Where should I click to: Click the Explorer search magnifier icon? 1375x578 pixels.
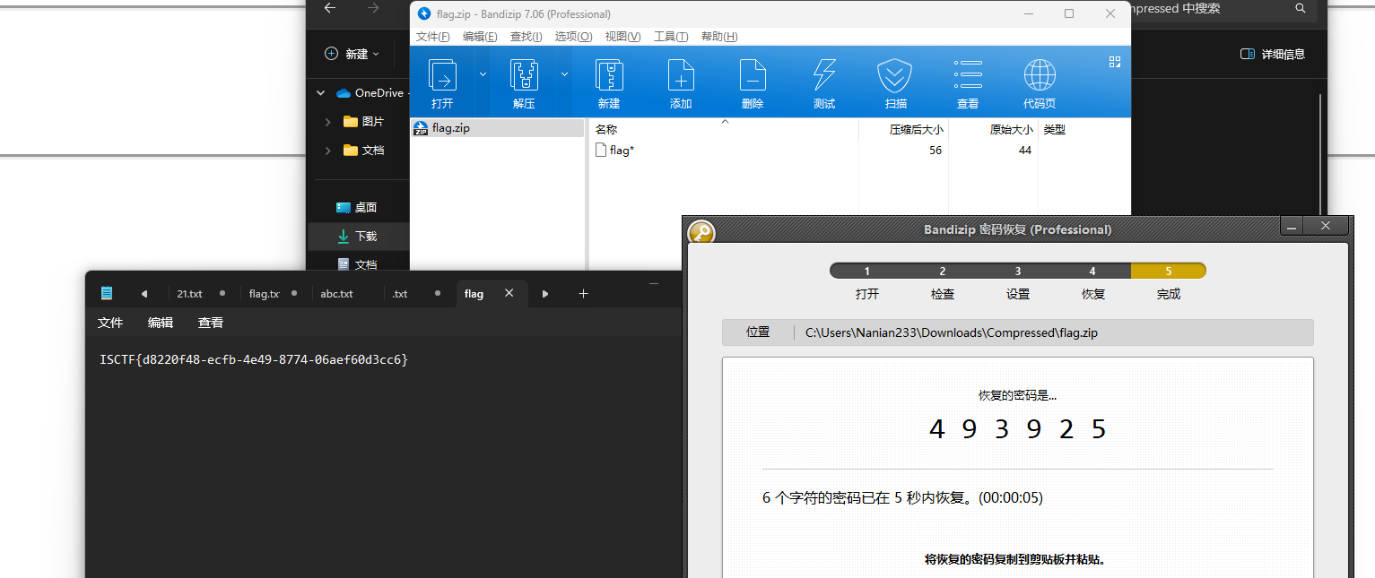(x=1301, y=8)
